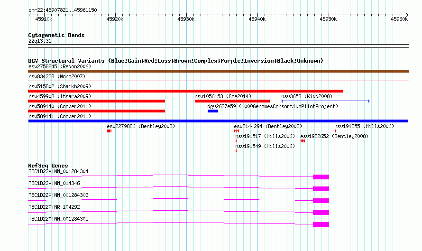Open the nsv459908 (Itsara2009) label
Screen dimensions: 422x251
click(60, 96)
